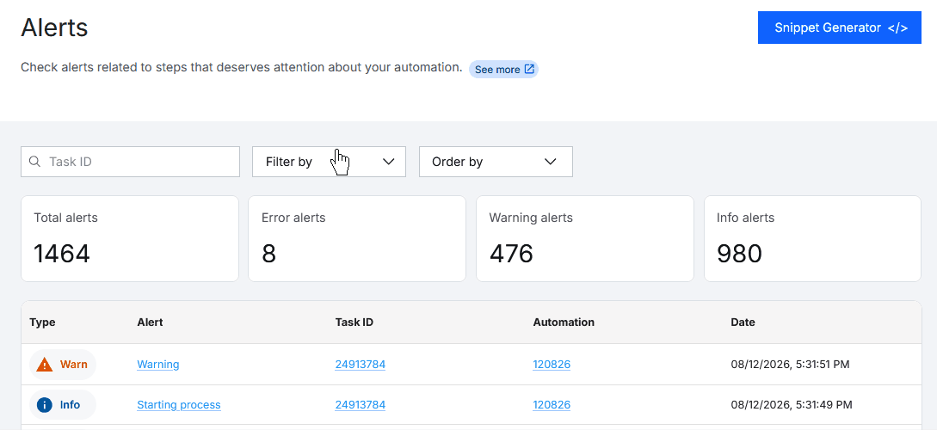The height and width of the screenshot is (430, 937).
Task: Click the Info circle icon
Action: pyautogui.click(x=44, y=405)
